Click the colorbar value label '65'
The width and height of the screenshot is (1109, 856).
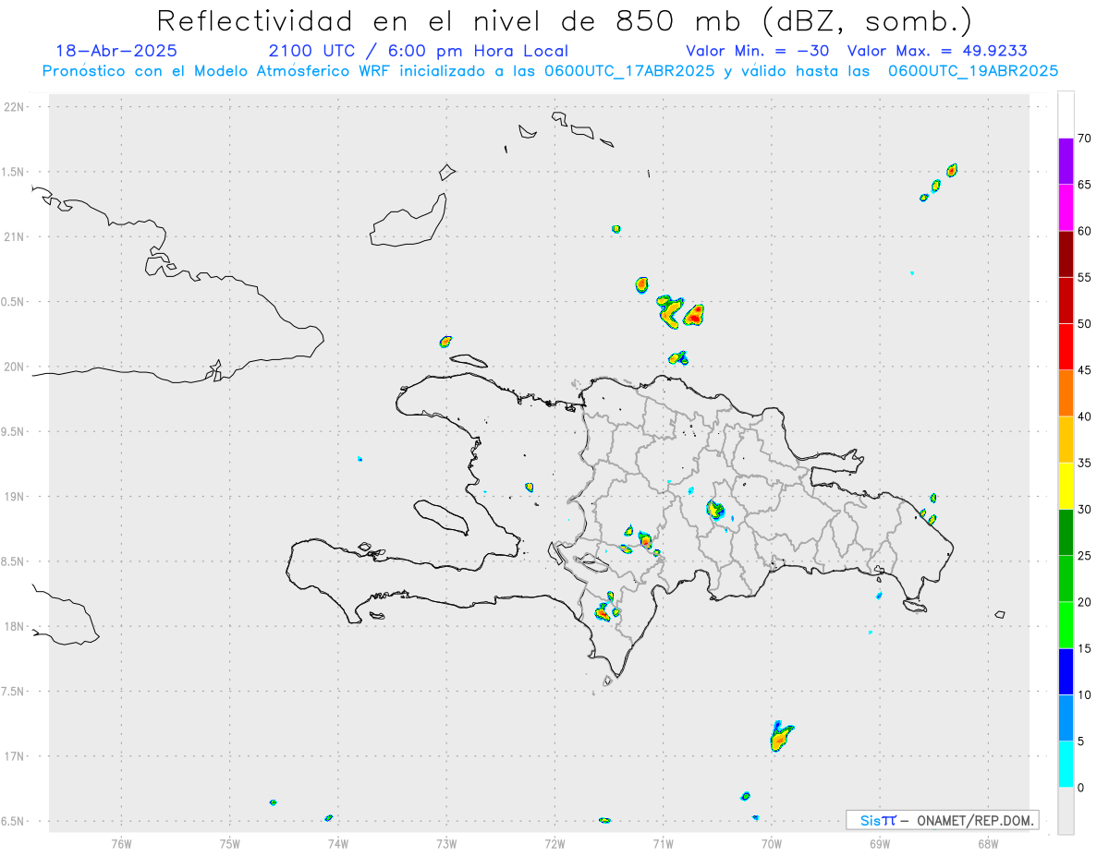tap(1084, 185)
